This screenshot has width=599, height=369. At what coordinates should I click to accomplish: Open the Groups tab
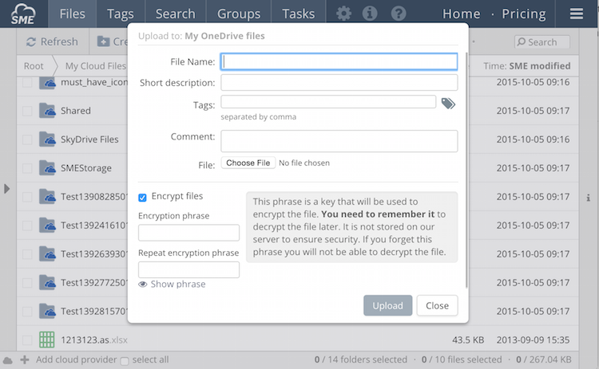tap(238, 14)
